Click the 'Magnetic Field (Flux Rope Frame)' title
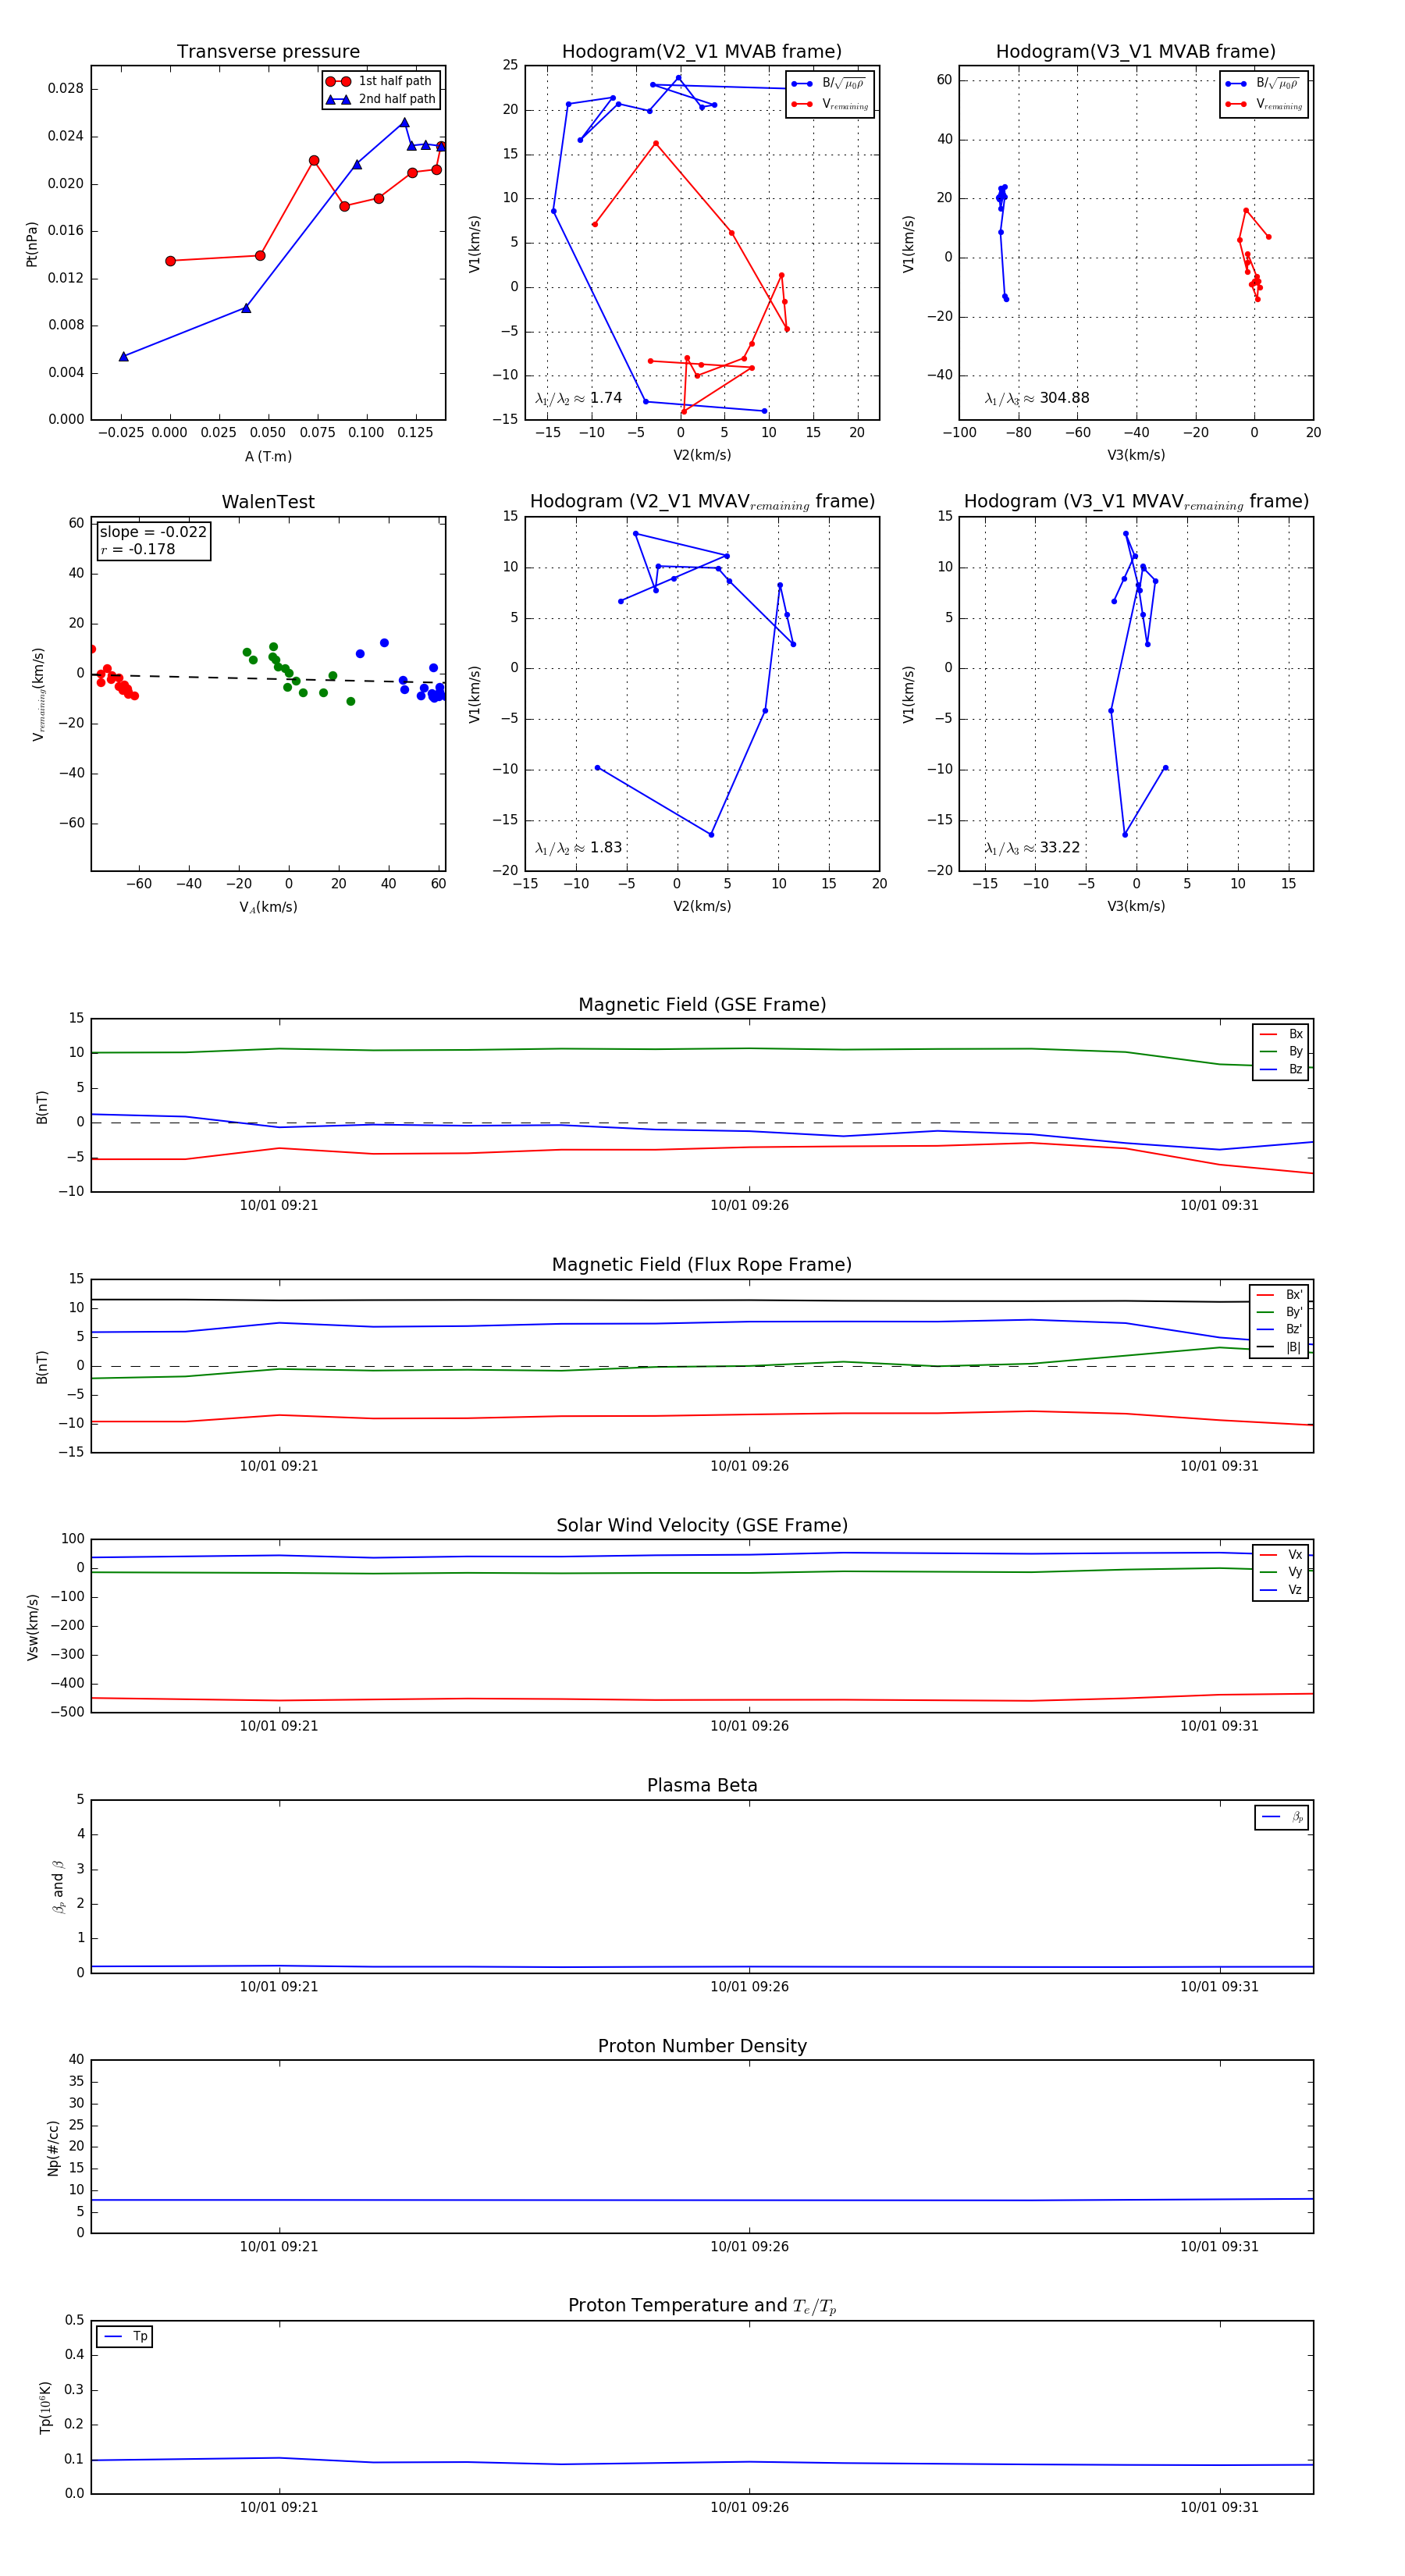Viewport: 1405px width, 2576px height. click(x=702, y=1265)
